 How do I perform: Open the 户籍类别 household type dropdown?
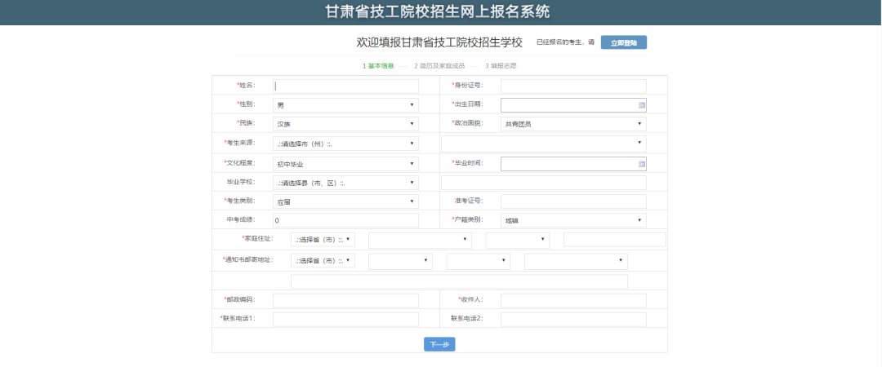[573, 220]
